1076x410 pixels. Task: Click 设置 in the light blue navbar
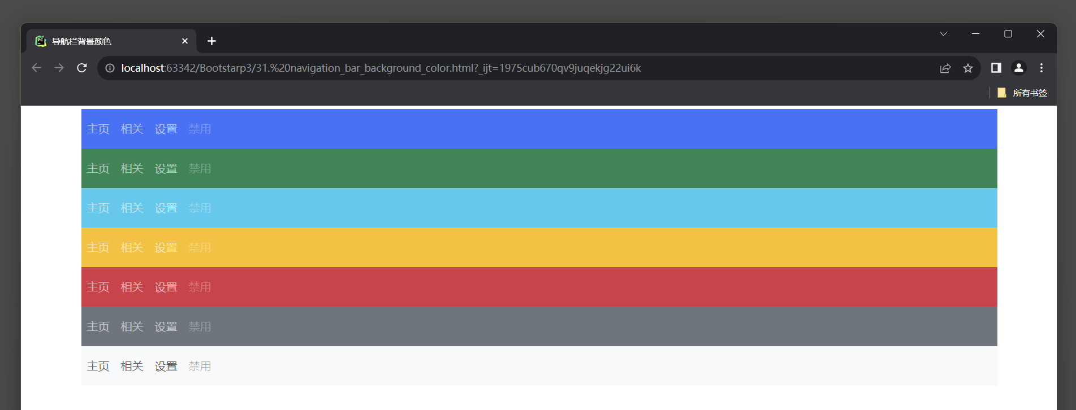(166, 208)
